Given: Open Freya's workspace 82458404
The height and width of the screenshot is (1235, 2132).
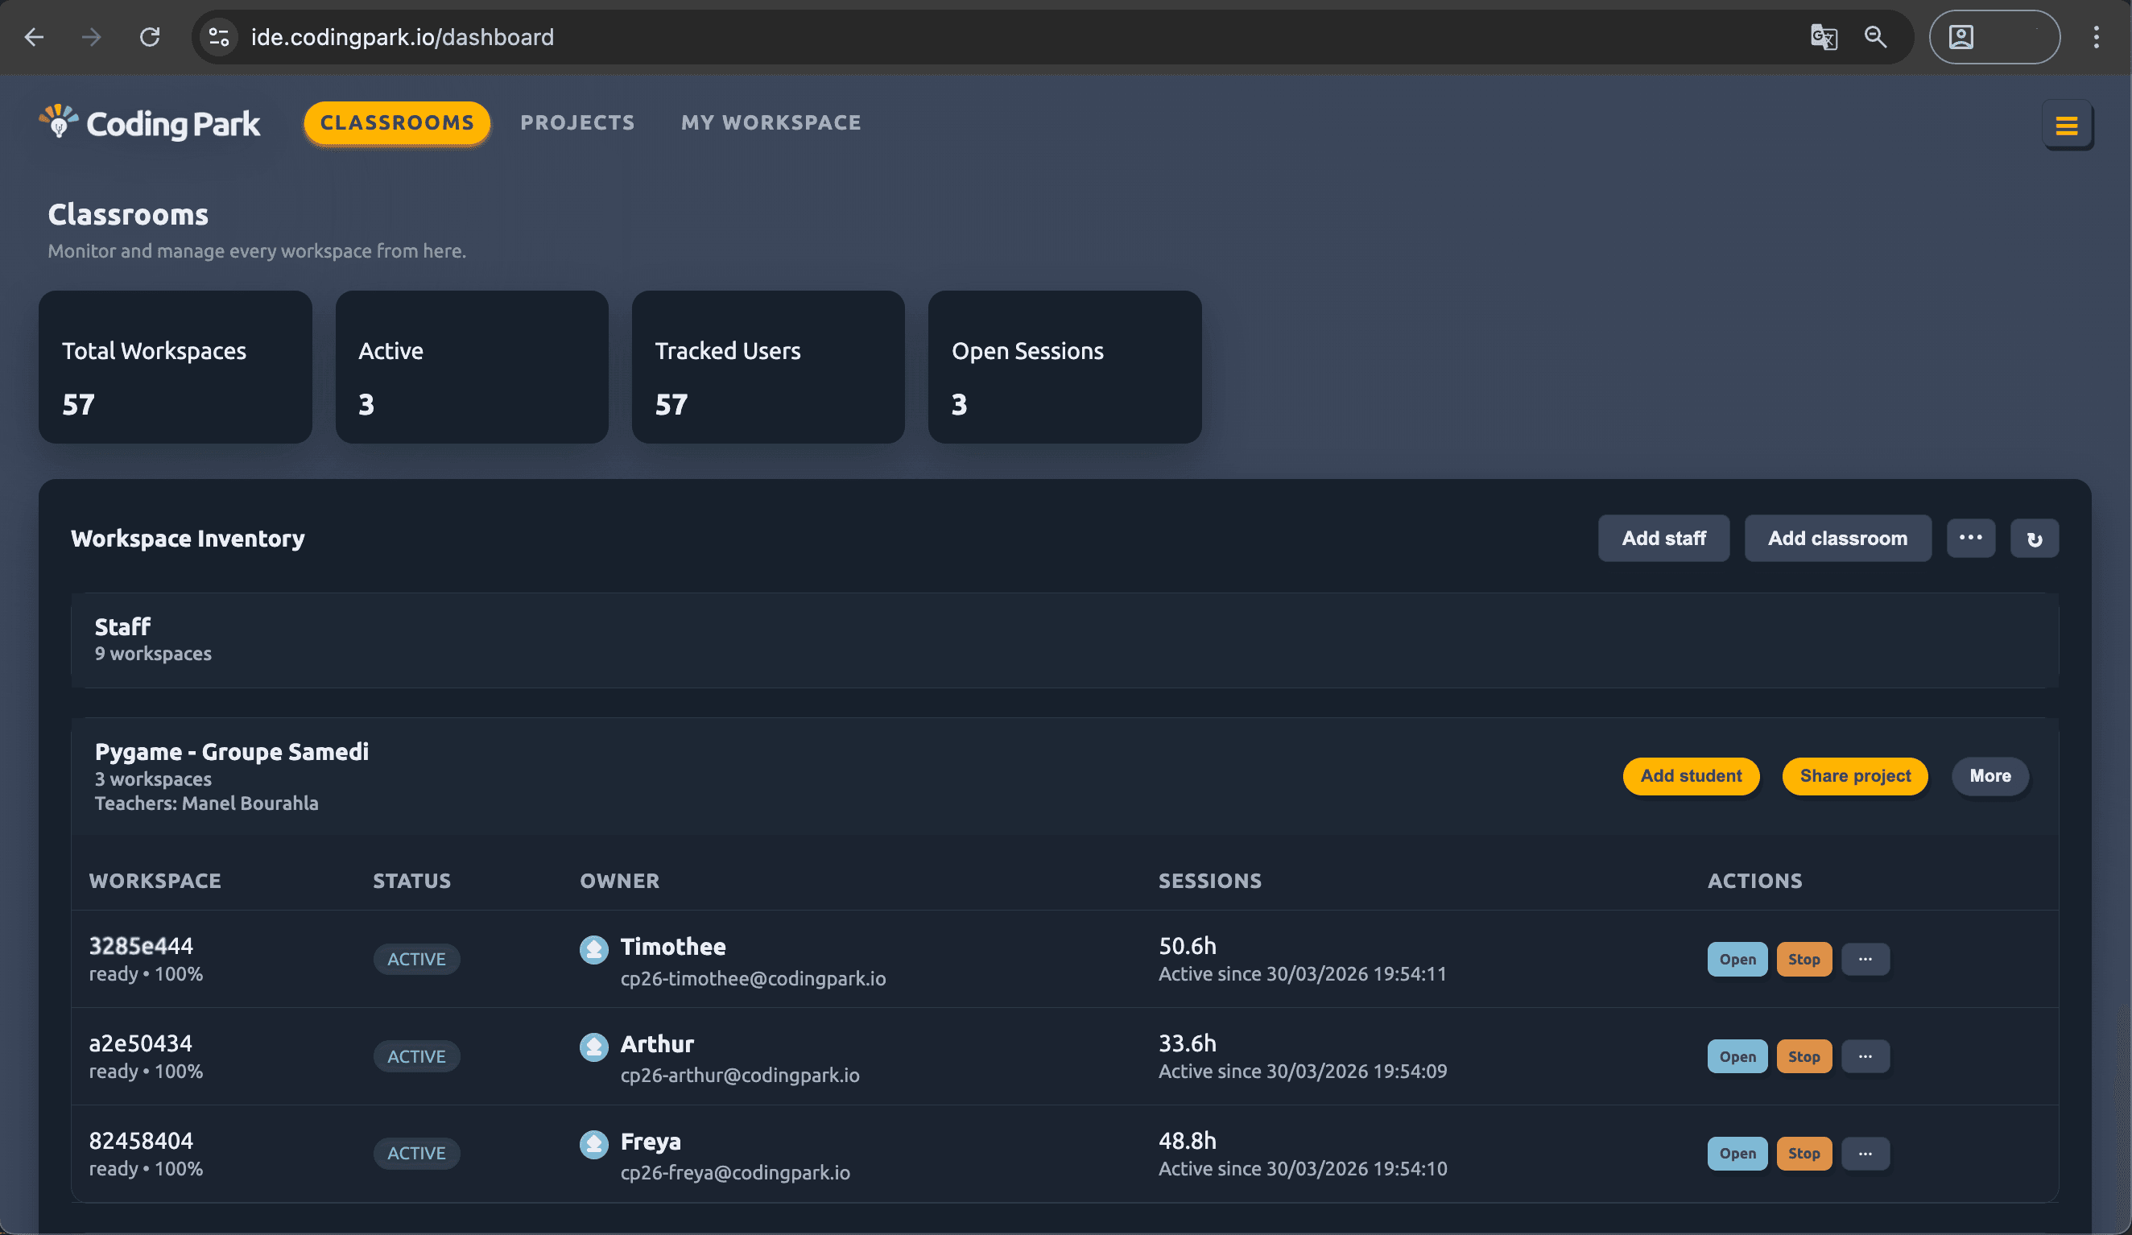Looking at the screenshot, I should pyautogui.click(x=1736, y=1154).
